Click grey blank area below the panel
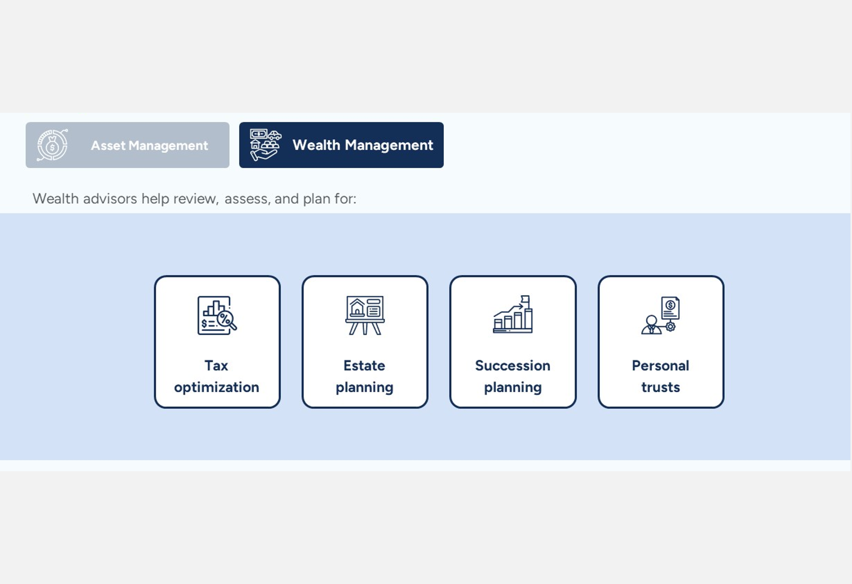Screen dimensions: 852x584 (x=426, y=528)
